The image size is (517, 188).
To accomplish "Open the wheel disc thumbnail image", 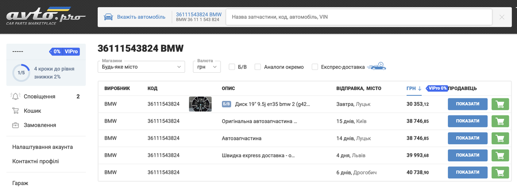I will coord(200,104).
